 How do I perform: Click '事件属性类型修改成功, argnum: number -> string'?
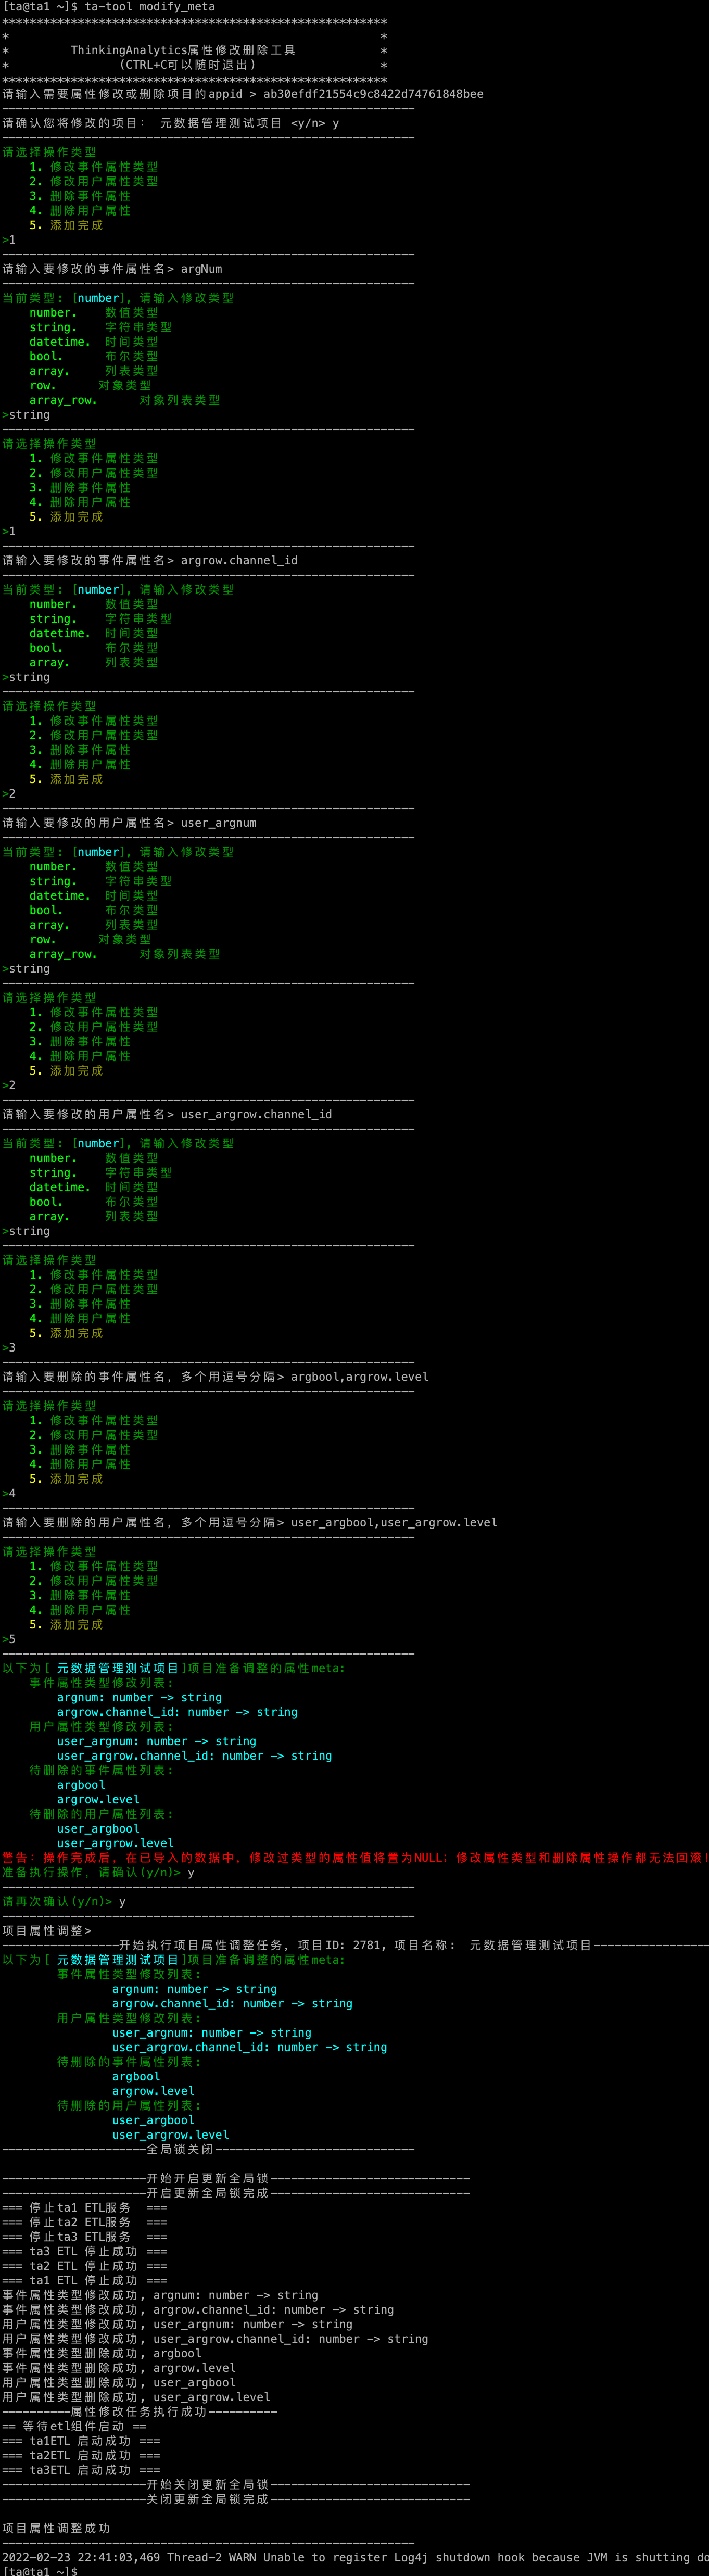160,2296
